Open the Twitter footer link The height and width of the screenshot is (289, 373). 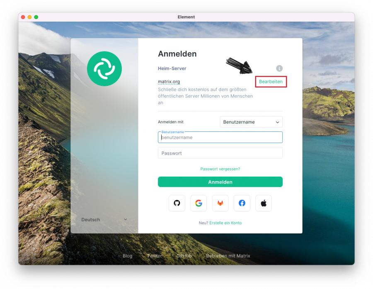[x=154, y=256]
